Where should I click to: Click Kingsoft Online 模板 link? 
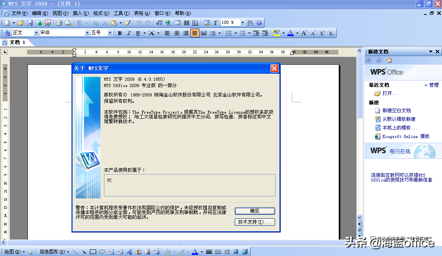406,136
